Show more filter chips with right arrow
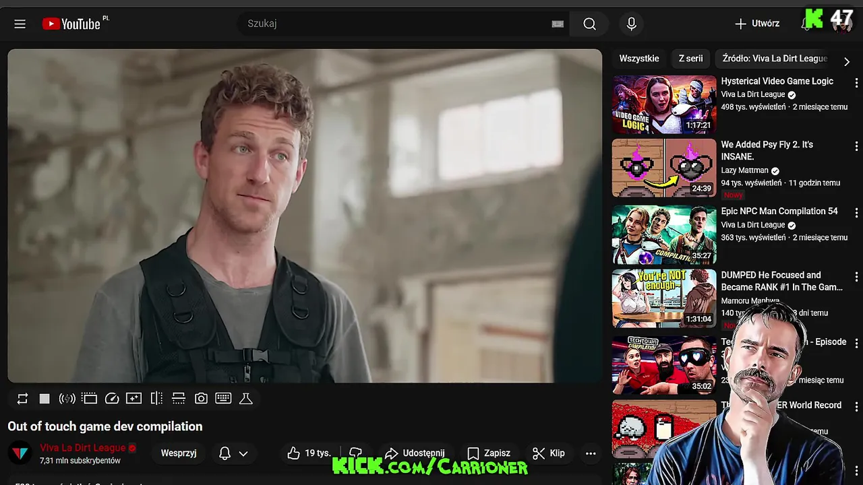 point(847,61)
